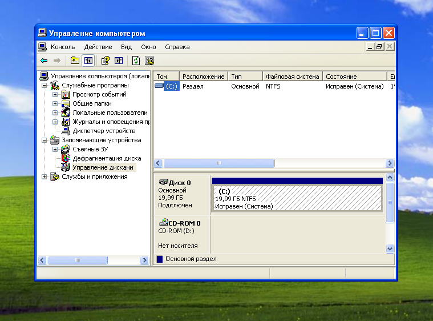Expand the Службы и приложения node
The height and width of the screenshot is (321, 433).
(x=44, y=176)
